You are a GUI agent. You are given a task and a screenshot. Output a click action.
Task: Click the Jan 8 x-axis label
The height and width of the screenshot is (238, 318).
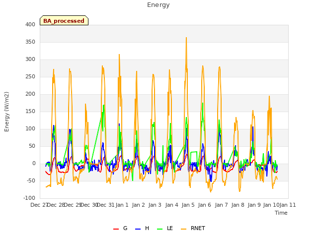(238, 205)
